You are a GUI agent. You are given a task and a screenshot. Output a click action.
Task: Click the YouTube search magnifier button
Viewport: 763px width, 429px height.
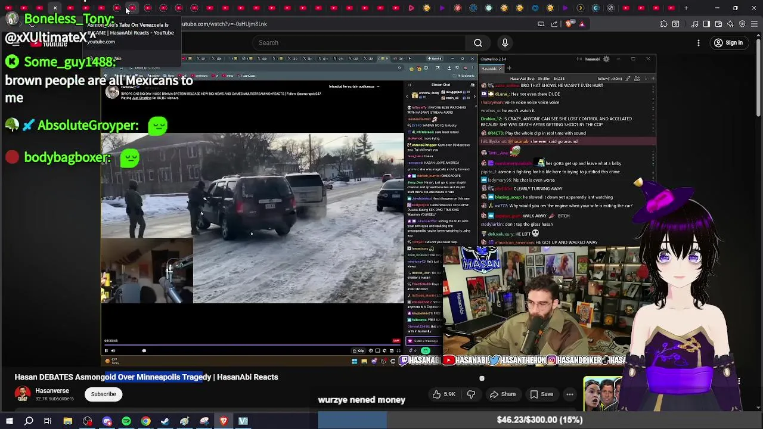(478, 43)
